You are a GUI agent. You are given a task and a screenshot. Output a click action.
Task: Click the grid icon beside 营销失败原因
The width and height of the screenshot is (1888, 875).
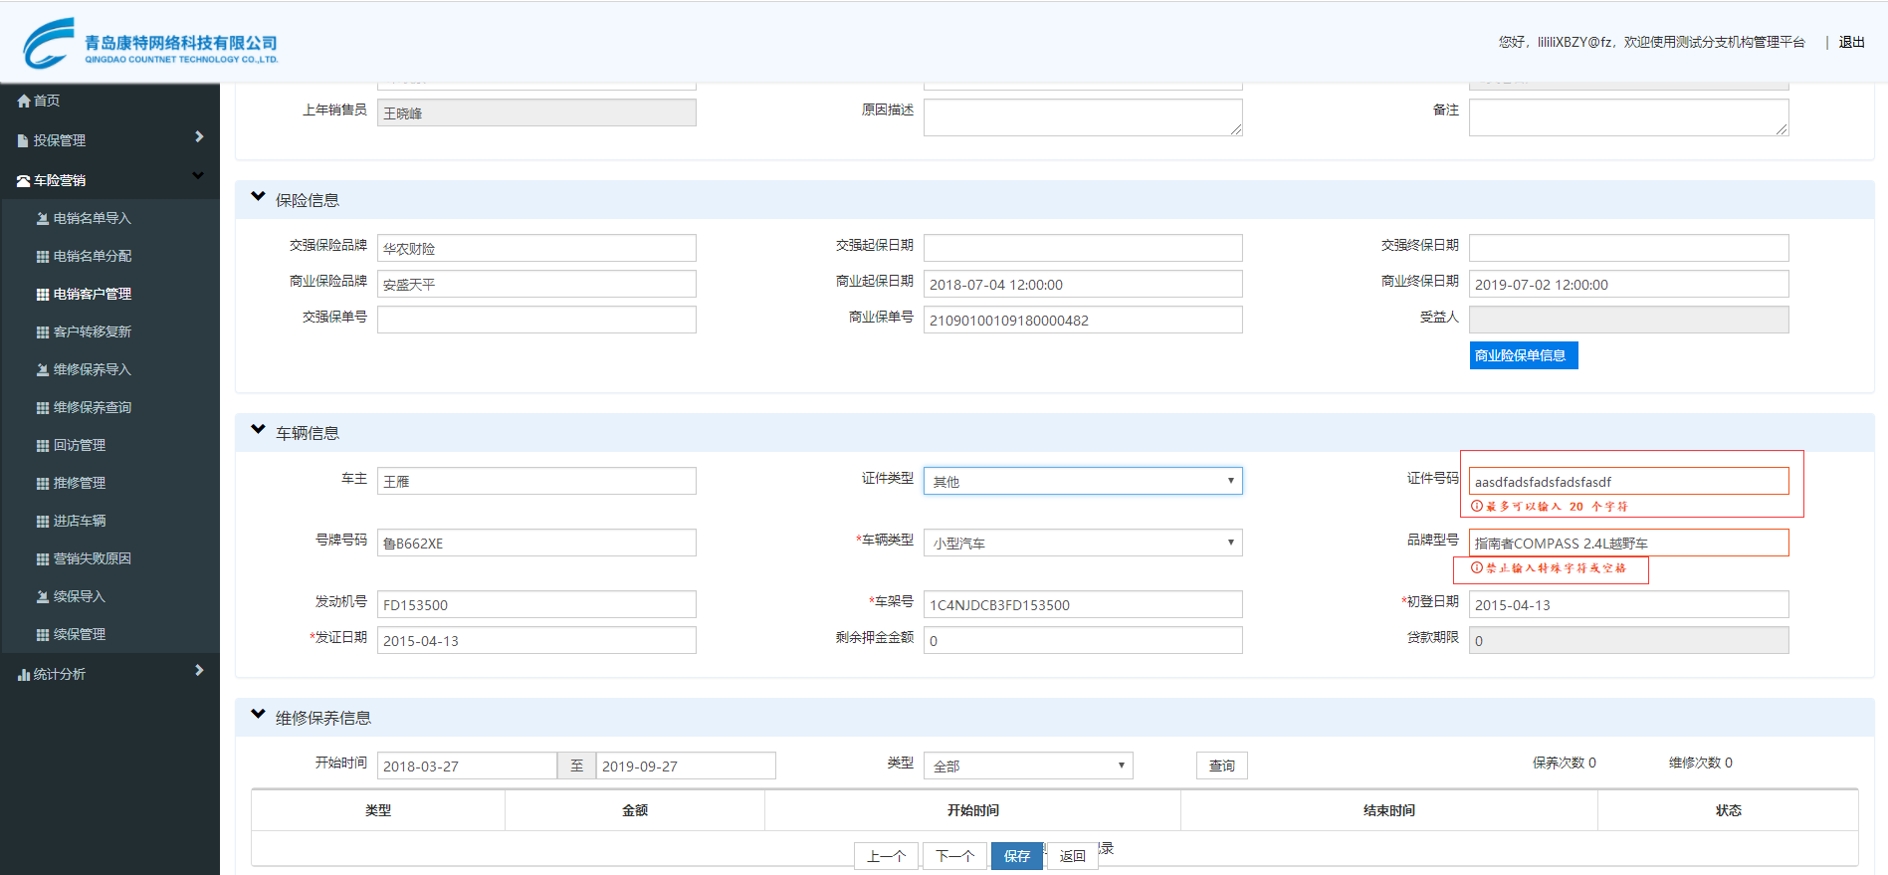click(43, 559)
